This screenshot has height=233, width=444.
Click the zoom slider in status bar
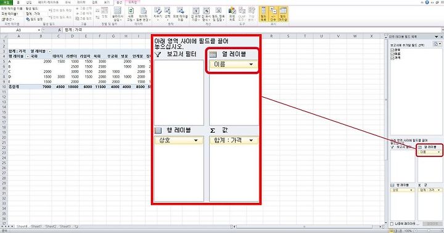tap(429, 231)
